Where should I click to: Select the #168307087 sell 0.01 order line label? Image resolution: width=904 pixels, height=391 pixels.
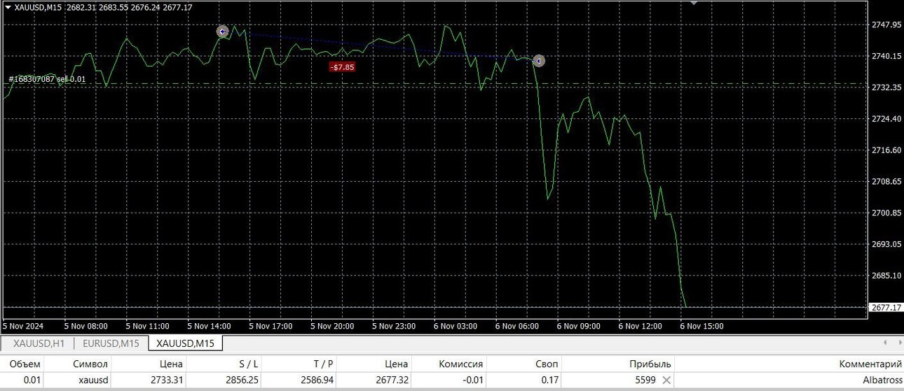[47, 79]
